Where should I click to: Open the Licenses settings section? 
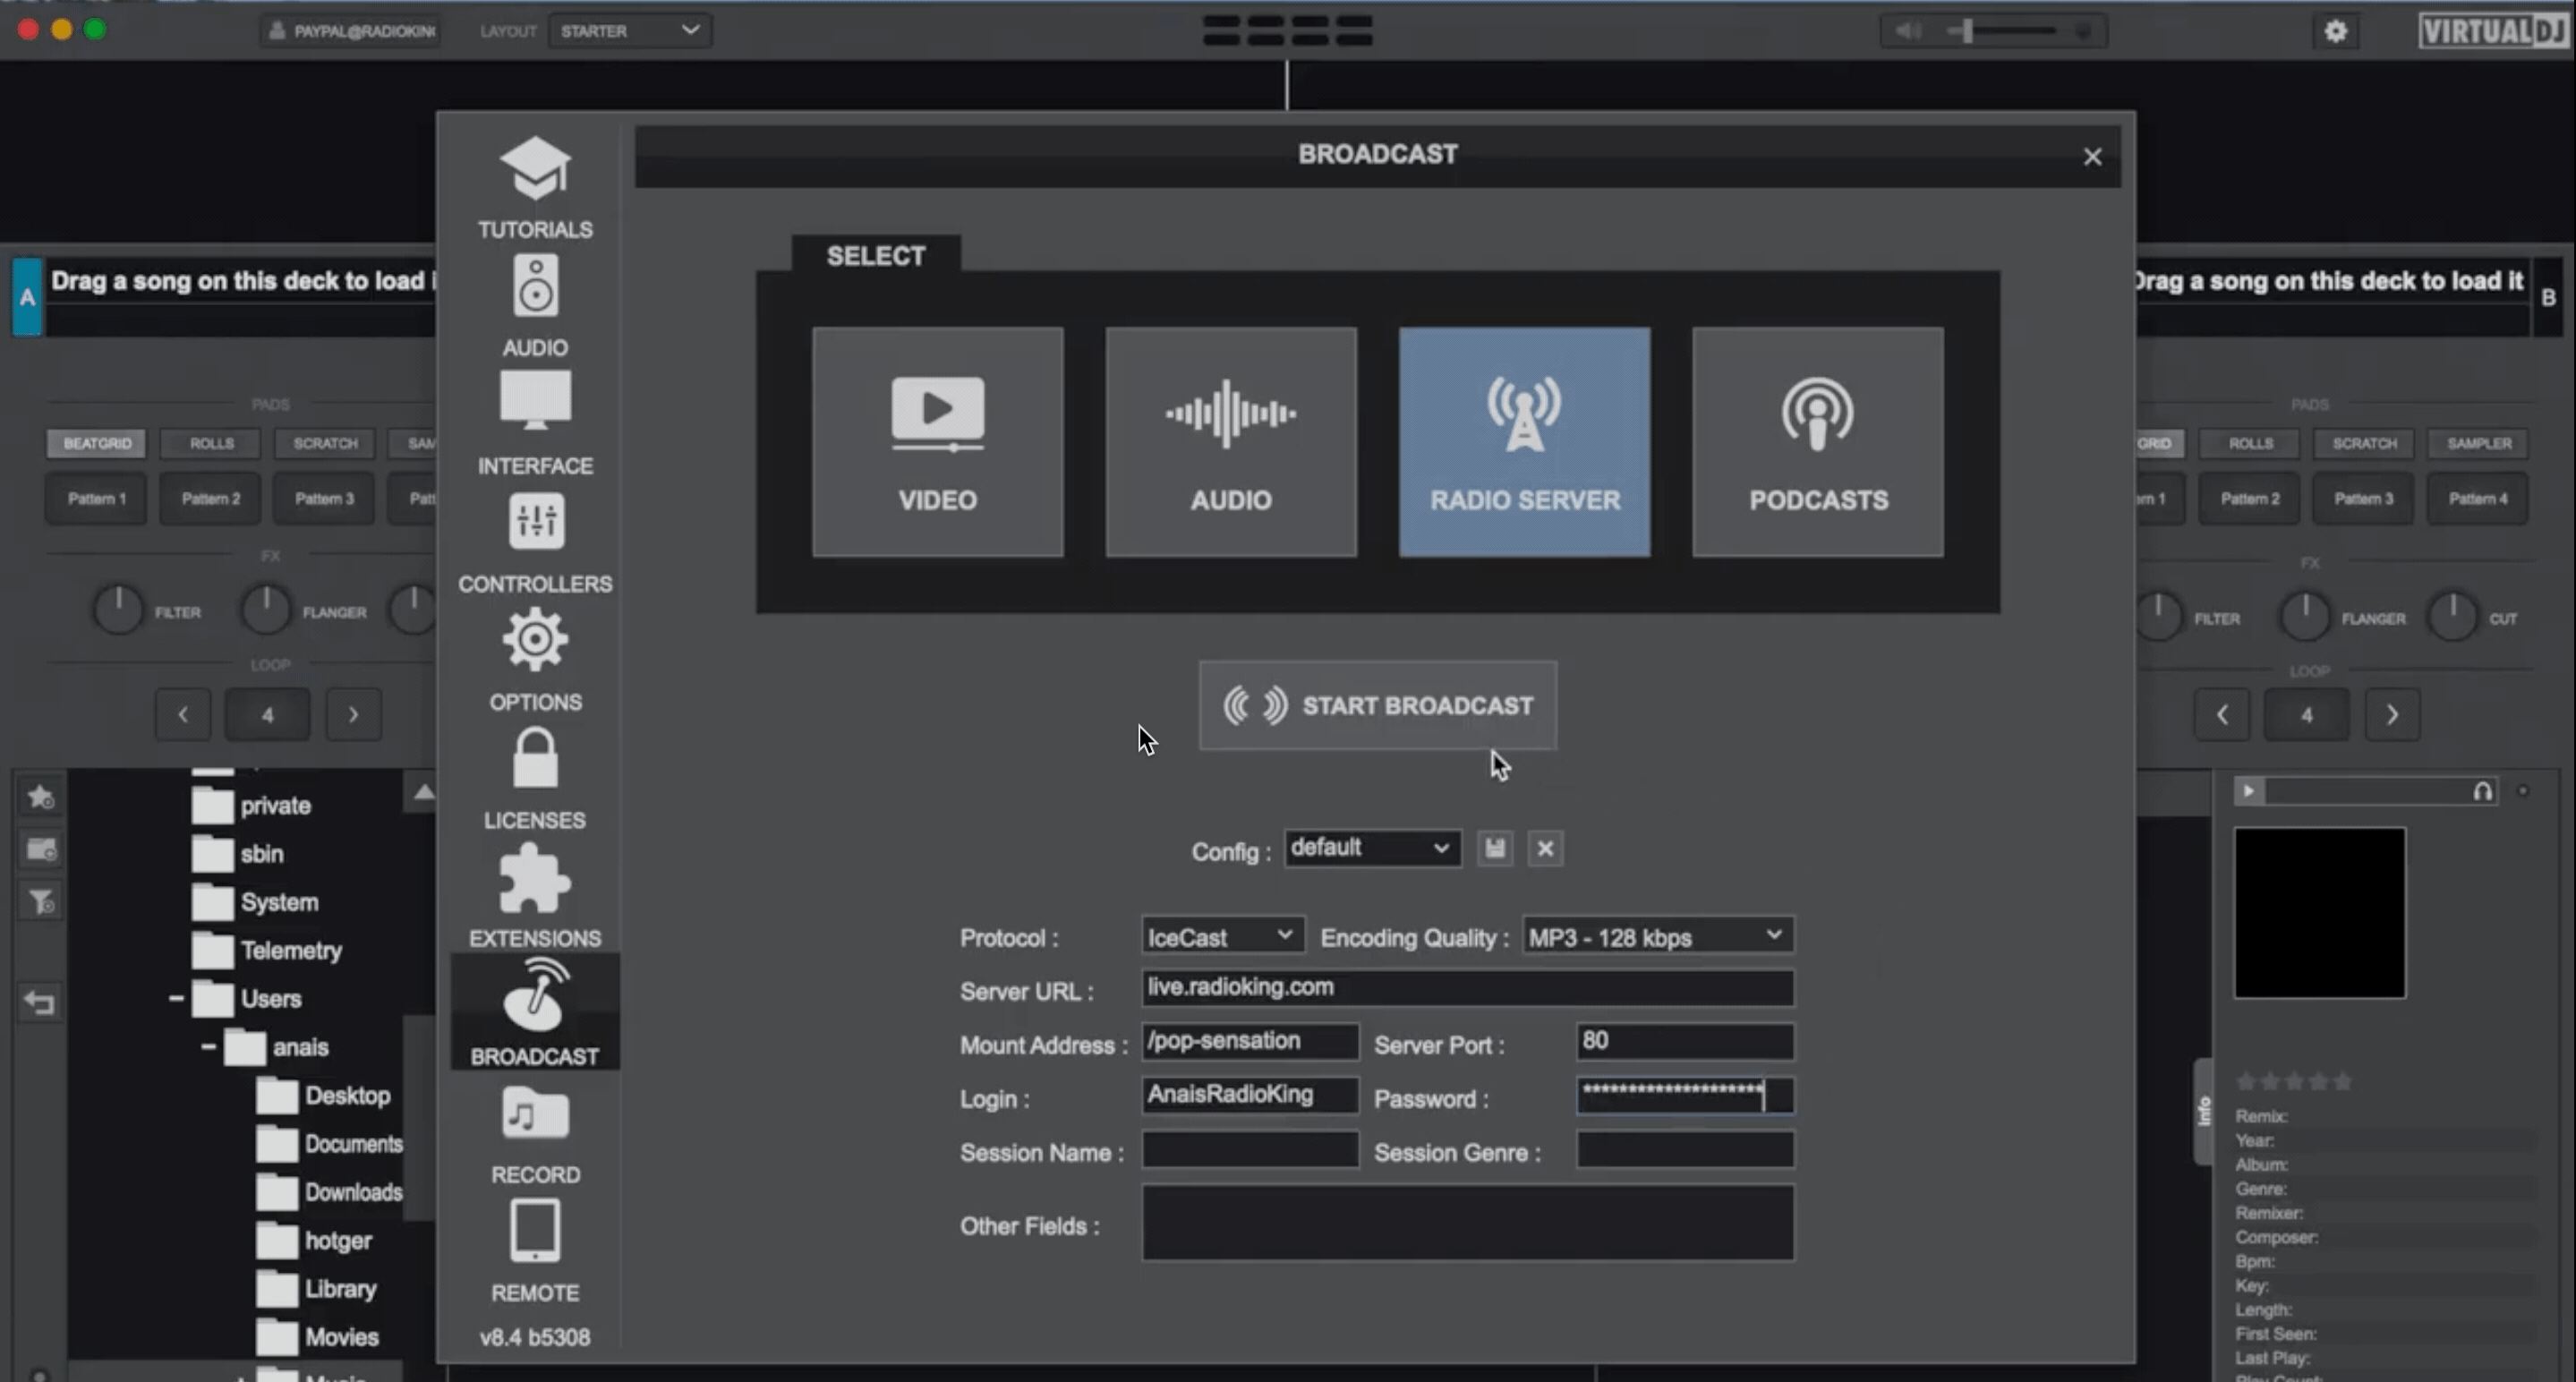pyautogui.click(x=535, y=778)
